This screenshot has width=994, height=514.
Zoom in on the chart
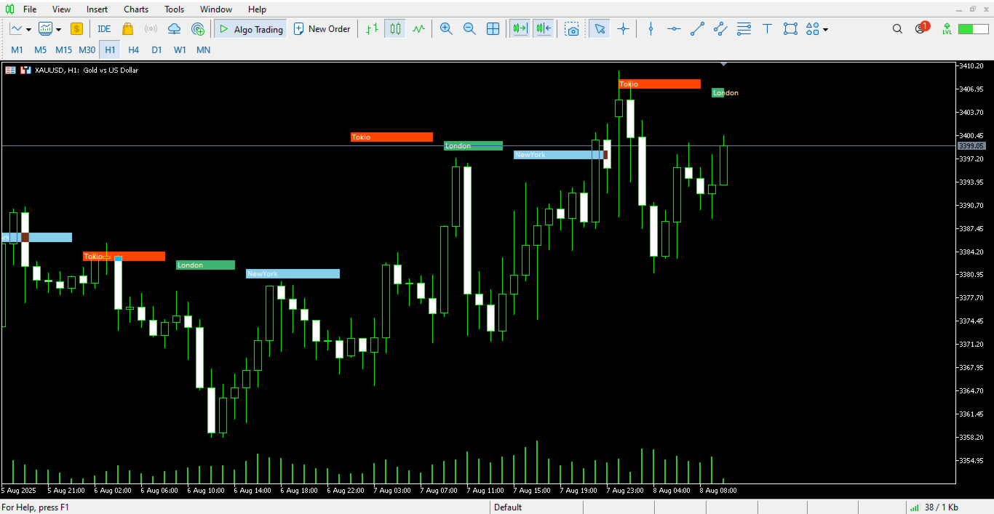coord(446,29)
